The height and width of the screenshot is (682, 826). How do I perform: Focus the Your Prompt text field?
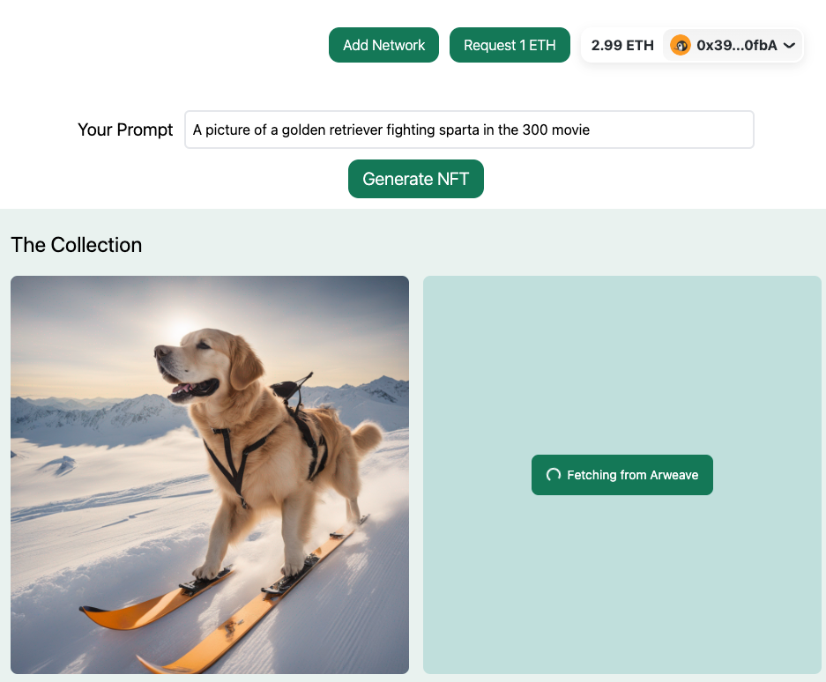point(469,130)
